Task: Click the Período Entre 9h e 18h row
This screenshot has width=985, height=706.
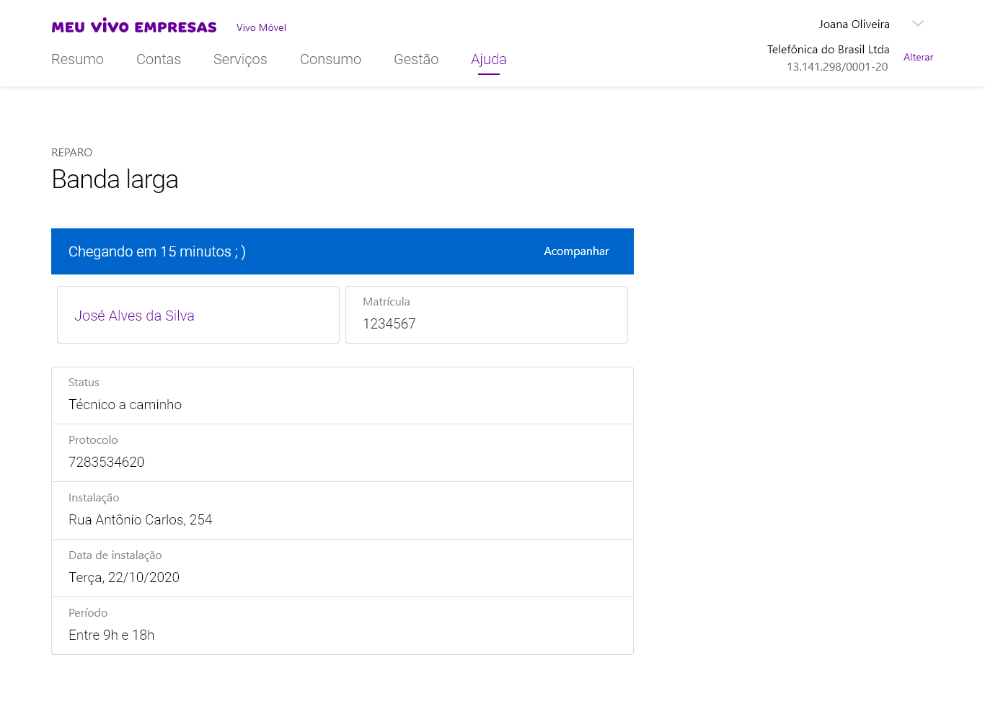Action: click(x=342, y=626)
